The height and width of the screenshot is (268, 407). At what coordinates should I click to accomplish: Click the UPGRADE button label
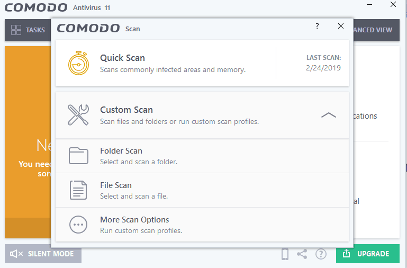point(373,254)
